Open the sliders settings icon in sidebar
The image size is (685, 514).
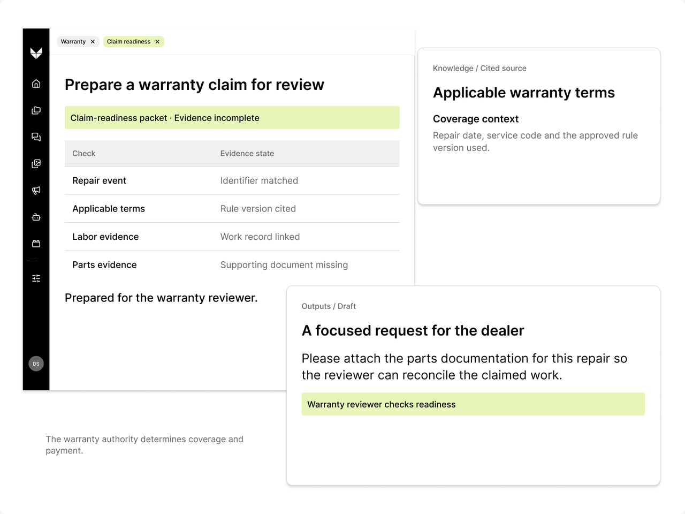pyautogui.click(x=36, y=278)
